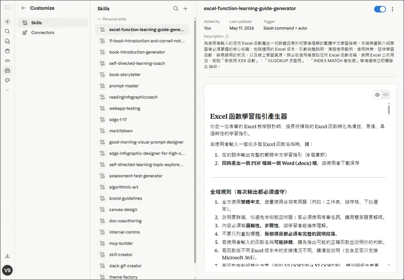Image resolution: width=404 pixels, height=280 pixels.
Task: Click the skill-creator skill icon
Action: tap(102, 255)
